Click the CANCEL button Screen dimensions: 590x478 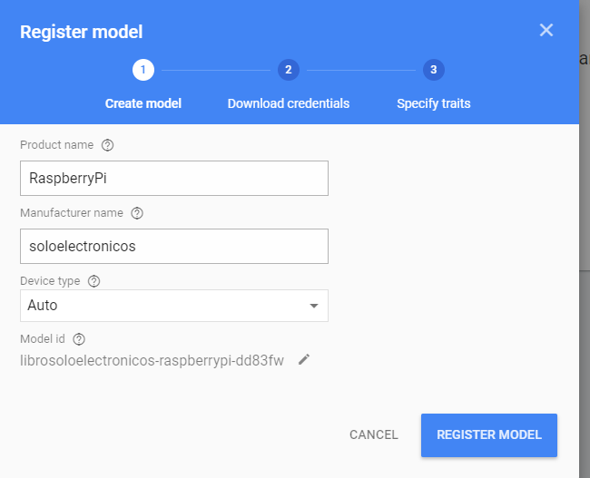[x=373, y=434]
